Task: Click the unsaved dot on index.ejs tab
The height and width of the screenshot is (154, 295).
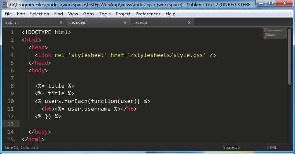Action: [125, 23]
